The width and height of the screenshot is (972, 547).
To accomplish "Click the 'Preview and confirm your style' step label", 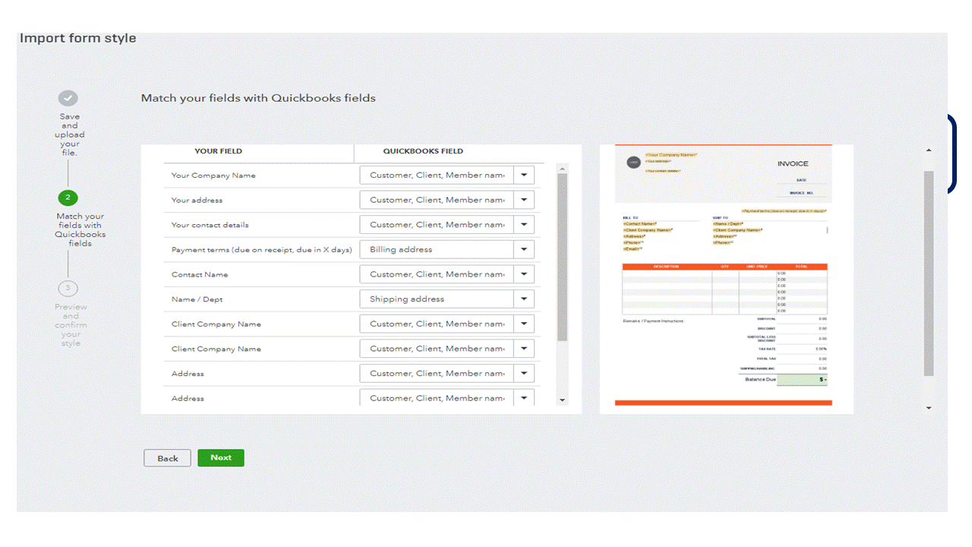I will [71, 325].
